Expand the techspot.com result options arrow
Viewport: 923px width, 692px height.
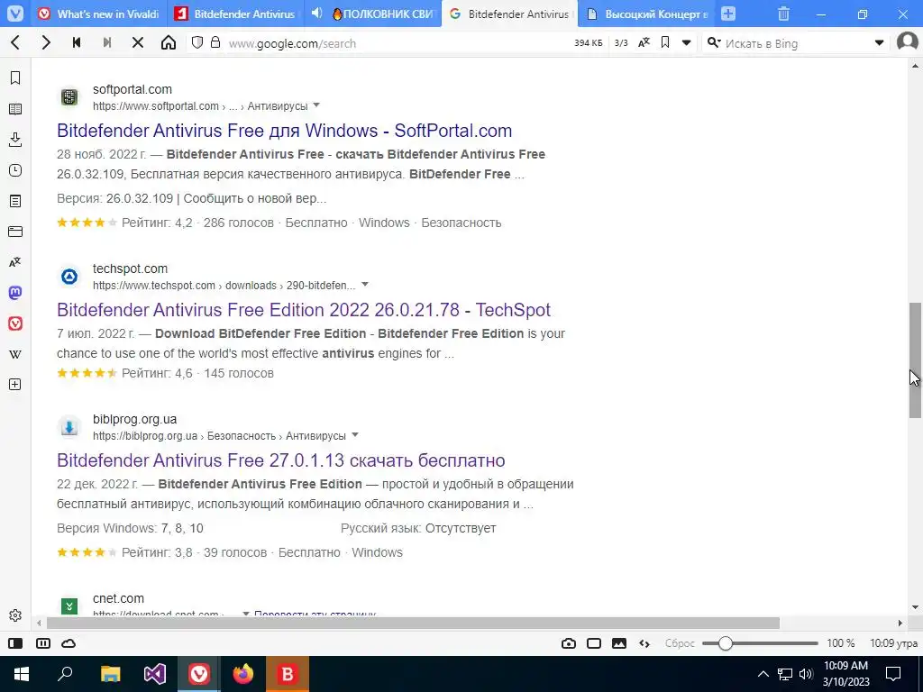point(364,284)
